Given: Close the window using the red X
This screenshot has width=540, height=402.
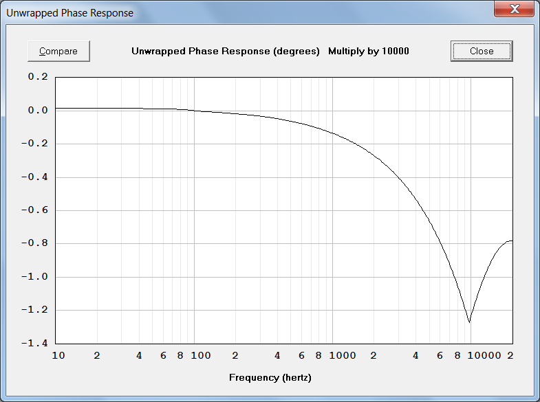Looking at the screenshot, I should [x=515, y=9].
